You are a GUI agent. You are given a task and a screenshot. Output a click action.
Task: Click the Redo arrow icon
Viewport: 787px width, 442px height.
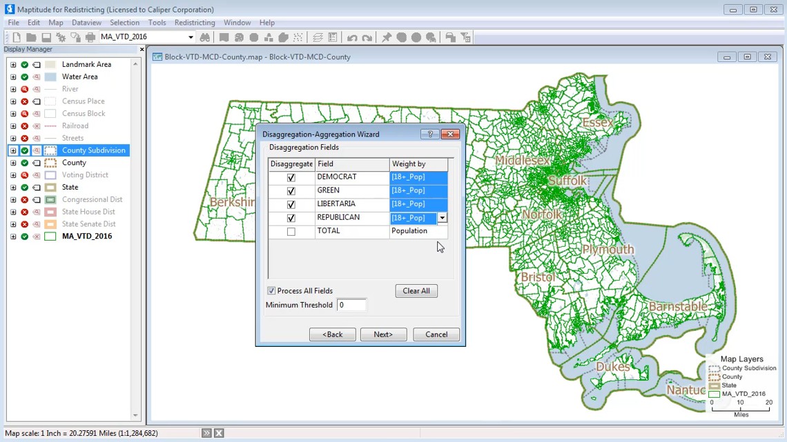[367, 37]
